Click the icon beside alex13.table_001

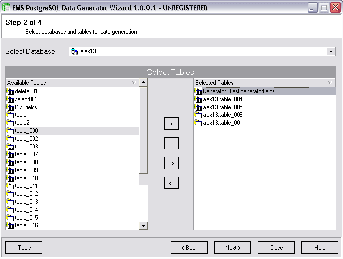[x=198, y=123]
